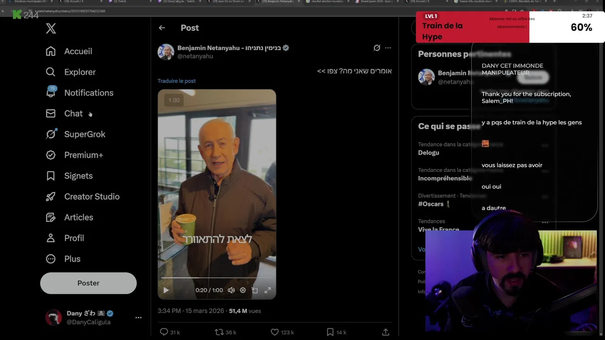Click the Poster button
This screenshot has width=605, height=340.
pos(88,283)
